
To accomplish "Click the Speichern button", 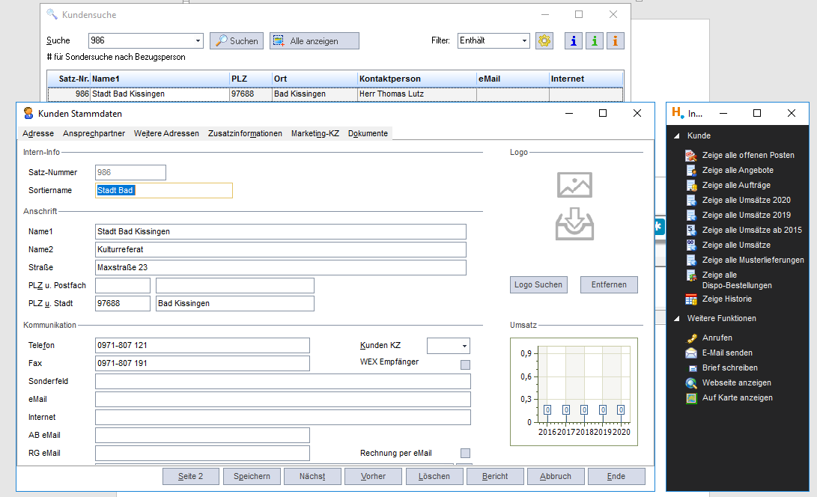I will pyautogui.click(x=252, y=476).
